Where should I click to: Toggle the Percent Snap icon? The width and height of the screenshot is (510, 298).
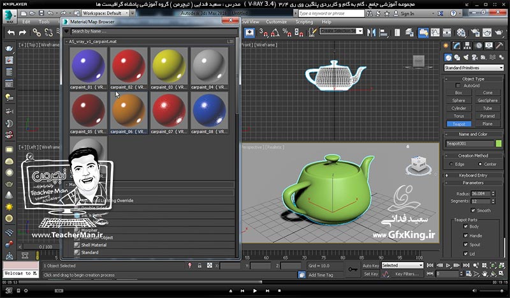[286, 33]
